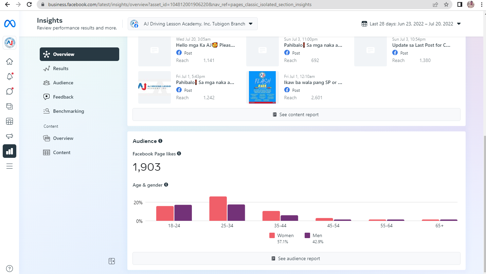
Task: Click the Audience info icon
Action: (x=160, y=141)
